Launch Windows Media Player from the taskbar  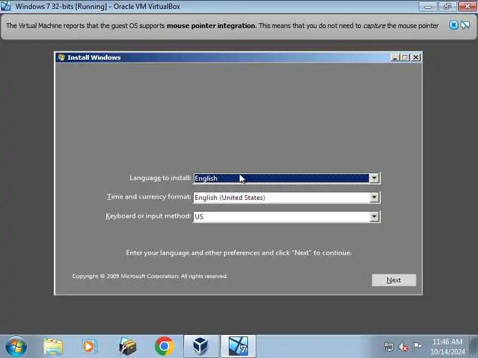pos(89,347)
